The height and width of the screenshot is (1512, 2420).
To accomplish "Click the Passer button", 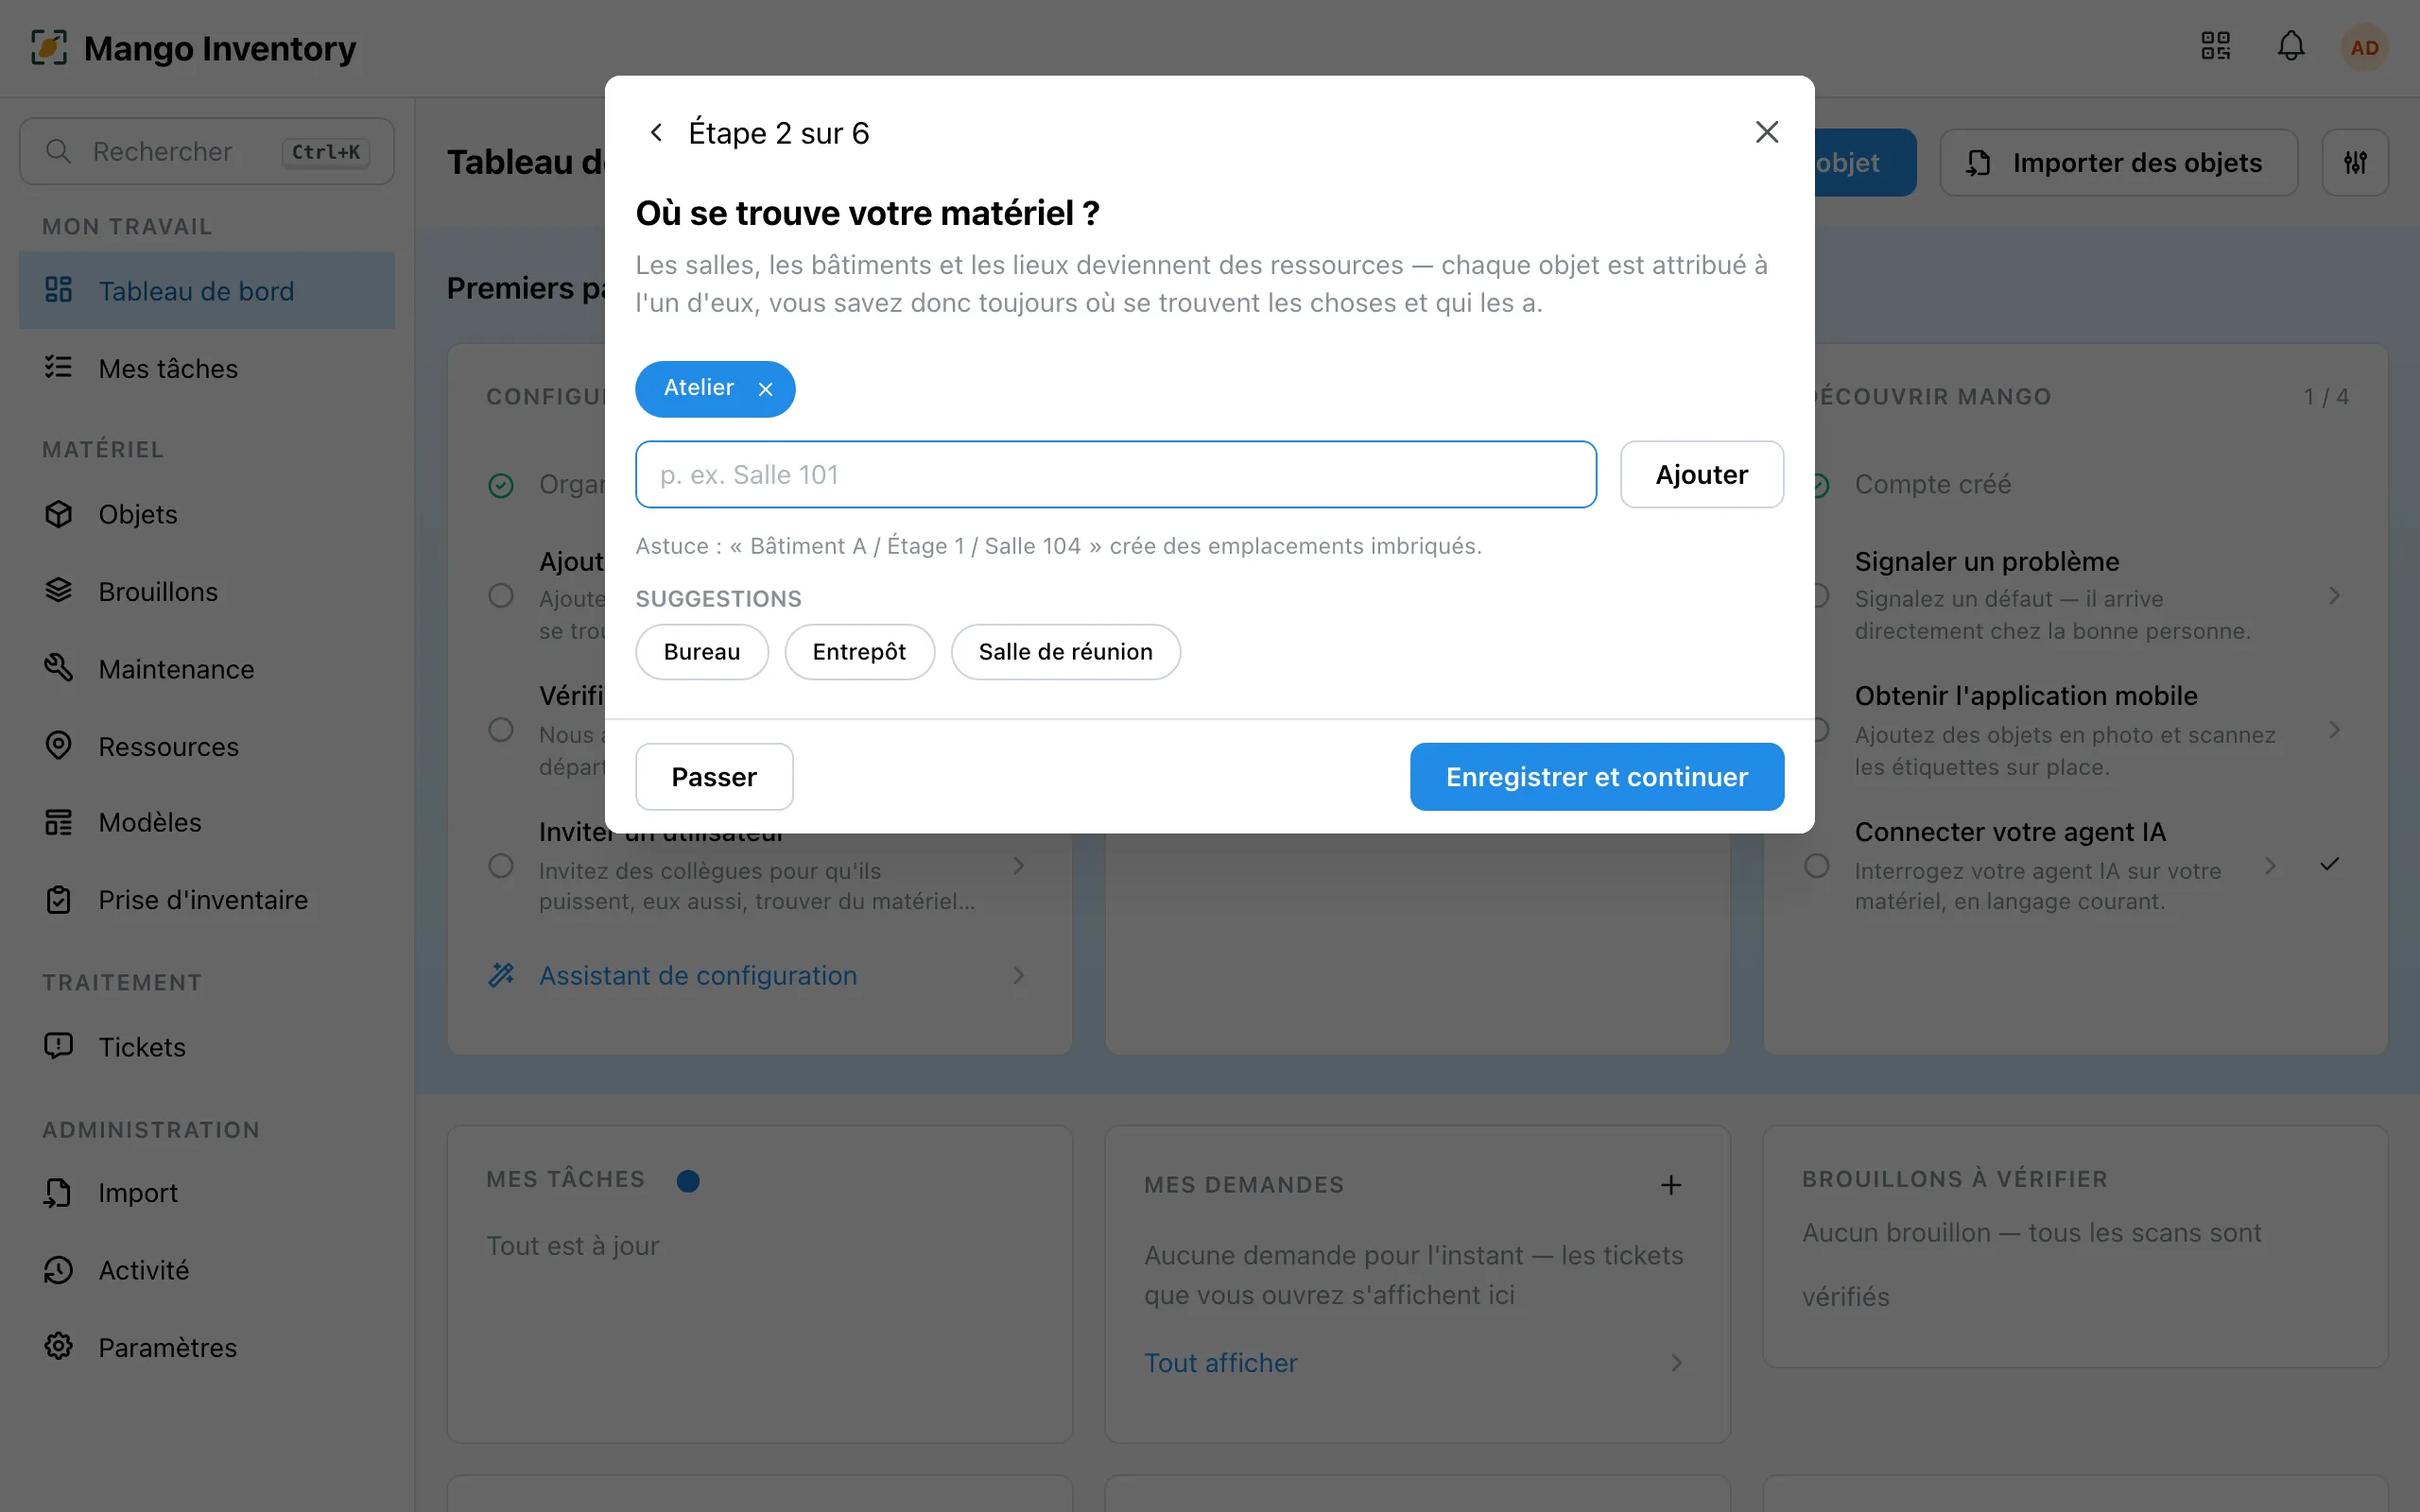I will (x=714, y=777).
